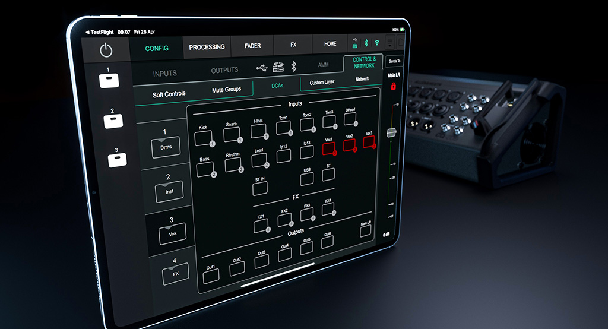Select the OUTPUTS config tab
The width and height of the screenshot is (608, 329).
pos(224,70)
